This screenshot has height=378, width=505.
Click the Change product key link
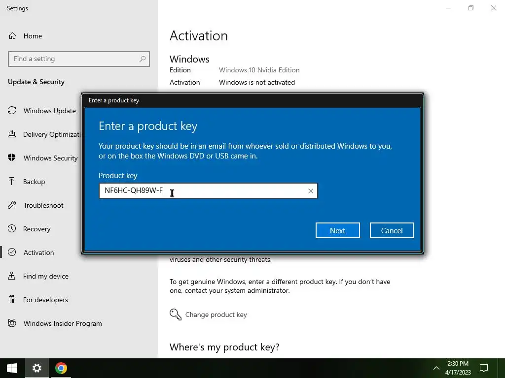(216, 315)
